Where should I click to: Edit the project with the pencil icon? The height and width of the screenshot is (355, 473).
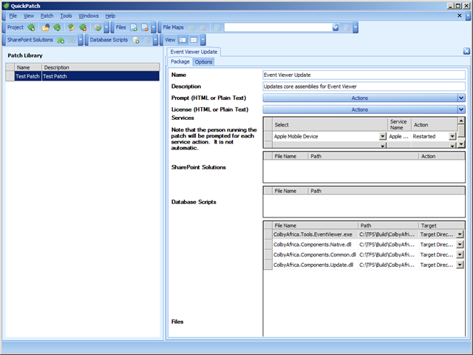[x=72, y=27]
